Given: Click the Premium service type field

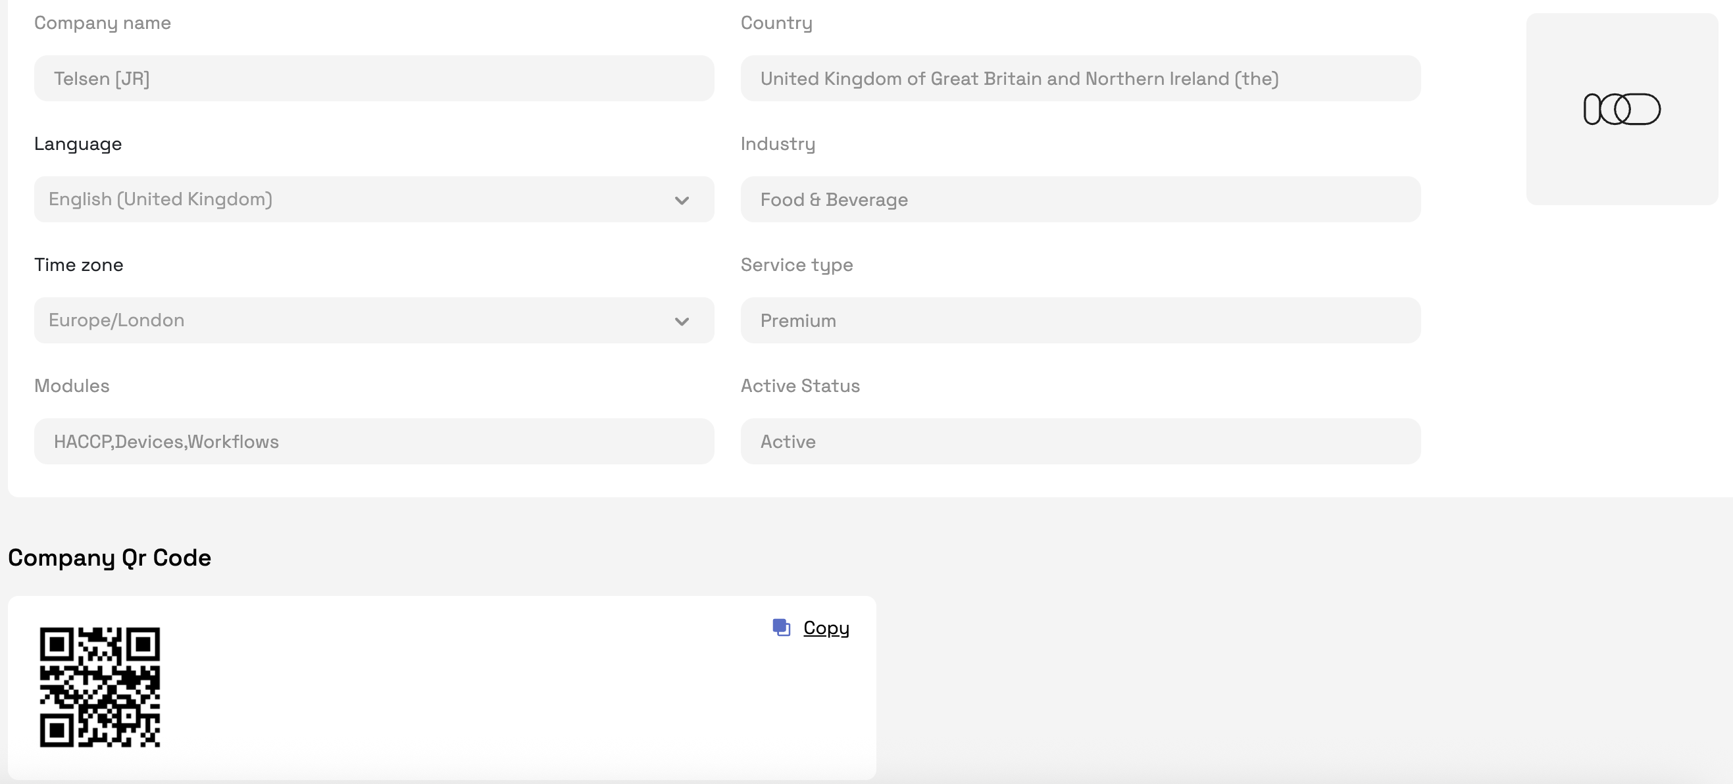Looking at the screenshot, I should pyautogui.click(x=1080, y=321).
